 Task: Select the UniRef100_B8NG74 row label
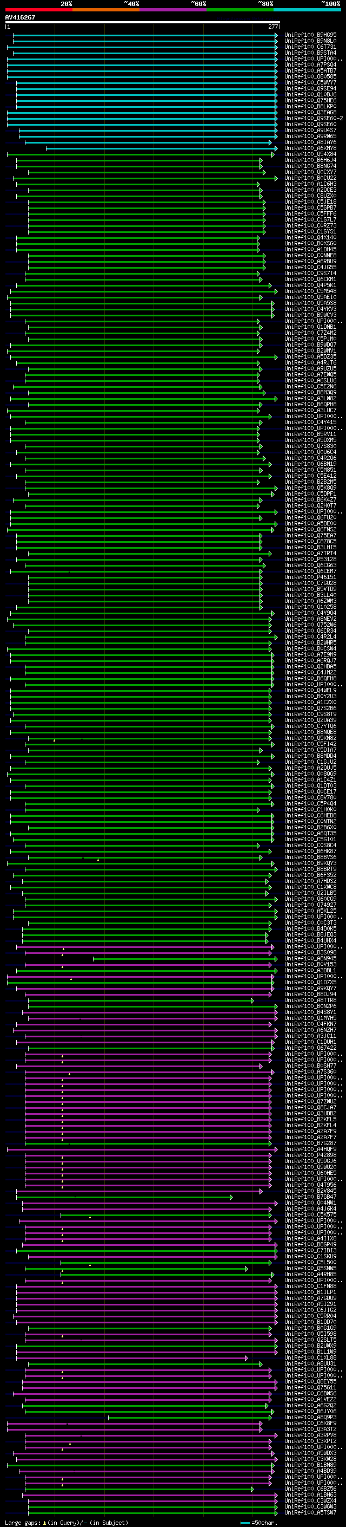pyautogui.click(x=310, y=166)
